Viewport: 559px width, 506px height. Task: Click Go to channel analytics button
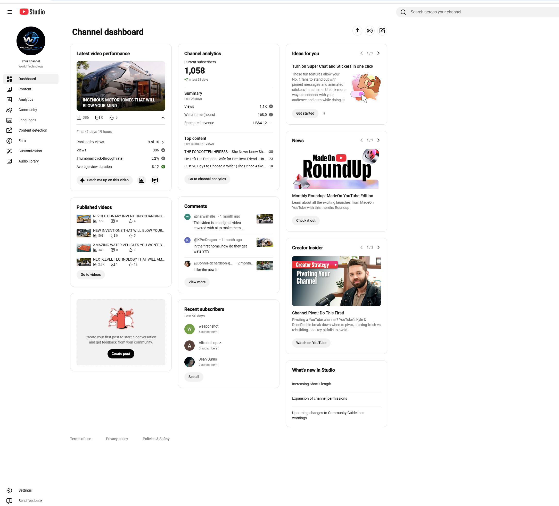207,179
